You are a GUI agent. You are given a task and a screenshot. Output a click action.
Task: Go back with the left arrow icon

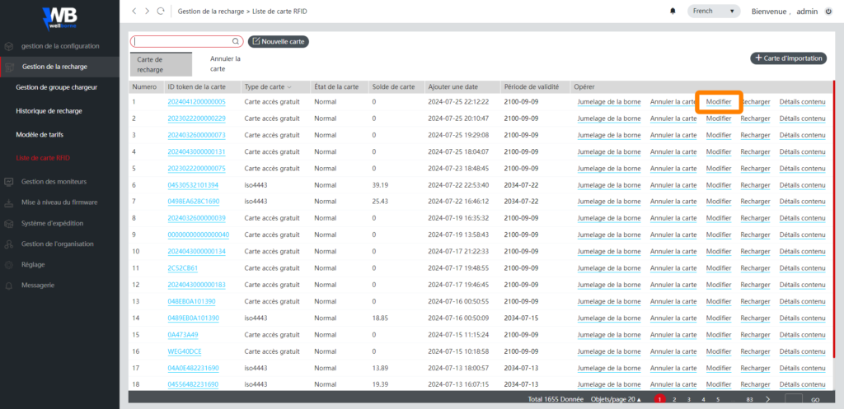[x=134, y=11]
